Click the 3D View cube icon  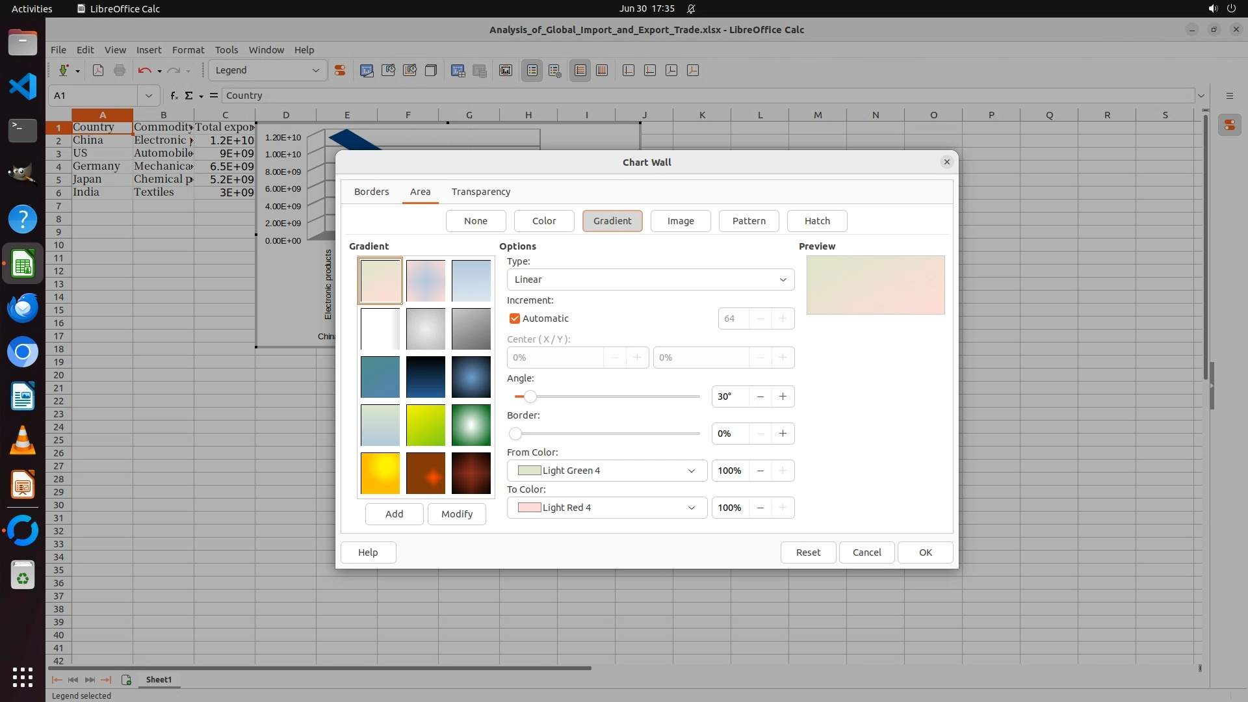pyautogui.click(x=430, y=70)
